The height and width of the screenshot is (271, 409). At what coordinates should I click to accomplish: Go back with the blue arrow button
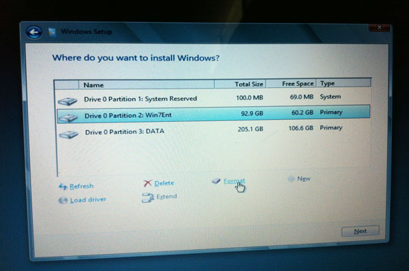pos(34,32)
